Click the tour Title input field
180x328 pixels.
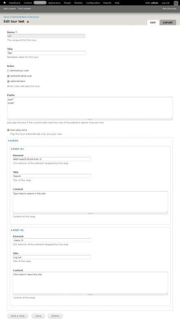click(x=46, y=53)
